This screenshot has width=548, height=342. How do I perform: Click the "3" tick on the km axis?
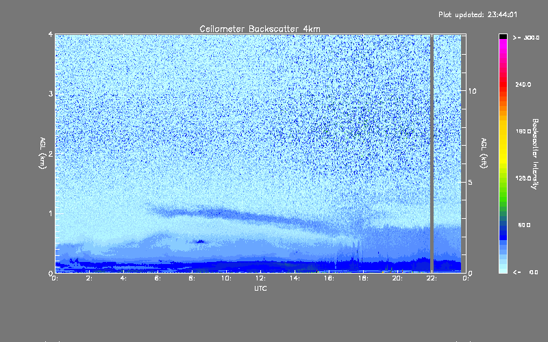click(x=51, y=94)
